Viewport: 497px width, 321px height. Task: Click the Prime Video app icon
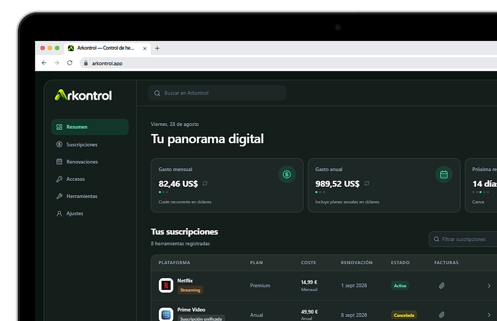166,314
